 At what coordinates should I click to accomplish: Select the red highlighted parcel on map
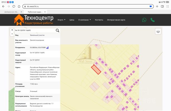click(x=96, y=70)
